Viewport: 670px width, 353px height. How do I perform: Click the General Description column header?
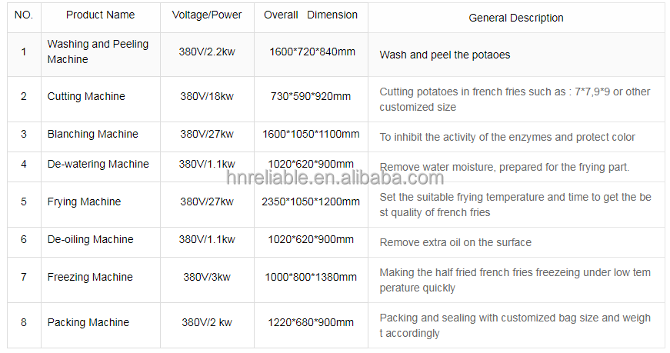(516, 18)
